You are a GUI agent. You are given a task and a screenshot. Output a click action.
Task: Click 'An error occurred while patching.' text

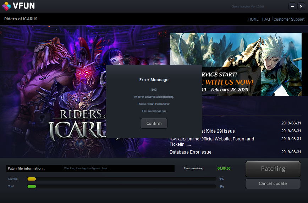click(154, 97)
